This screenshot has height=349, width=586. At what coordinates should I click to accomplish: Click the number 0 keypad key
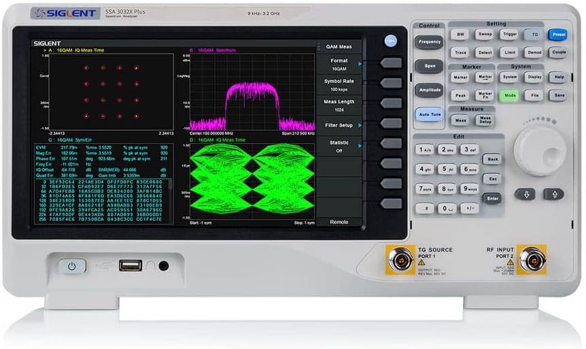click(x=447, y=208)
